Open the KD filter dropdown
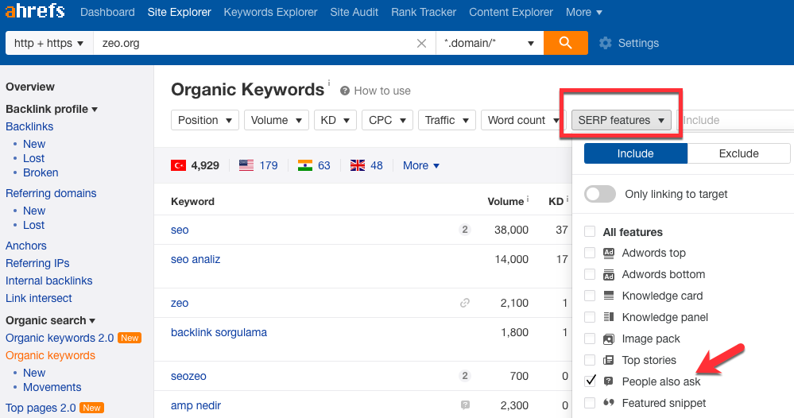 click(x=335, y=121)
